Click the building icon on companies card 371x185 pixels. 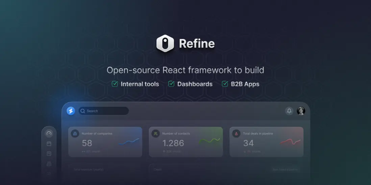(x=75, y=133)
